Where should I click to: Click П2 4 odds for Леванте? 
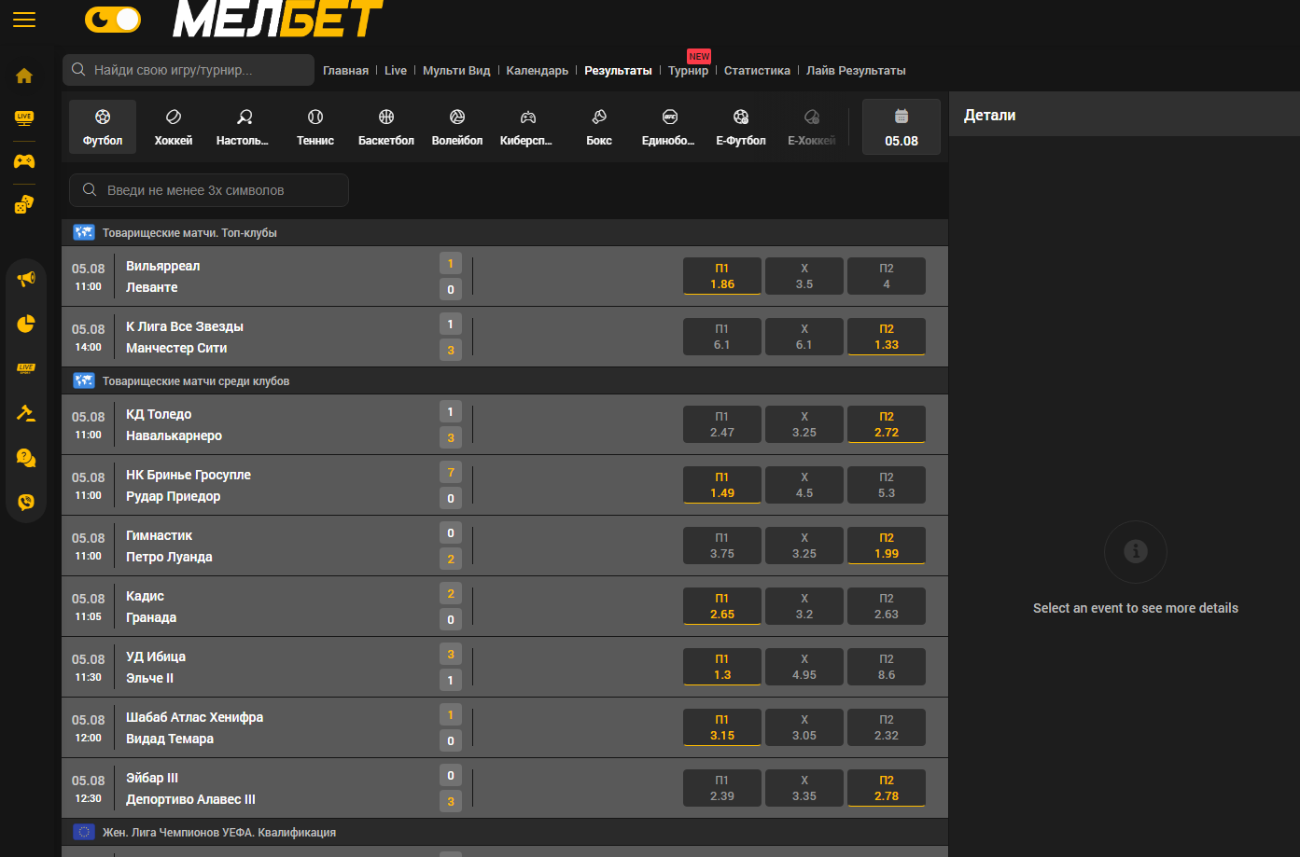pyautogui.click(x=887, y=276)
